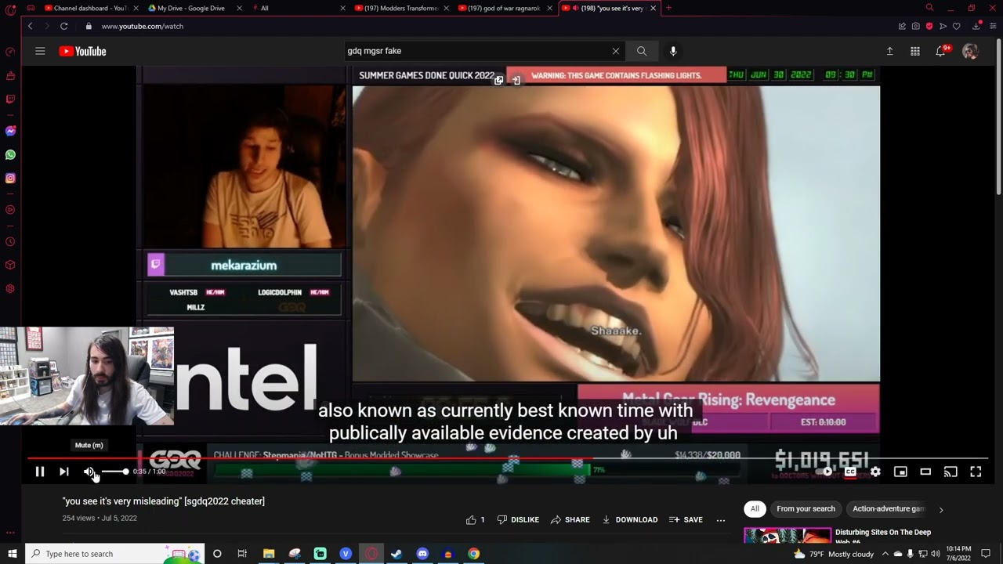Viewport: 1003px width, 564px height.
Task: Open account avatar menu
Action: (x=970, y=51)
